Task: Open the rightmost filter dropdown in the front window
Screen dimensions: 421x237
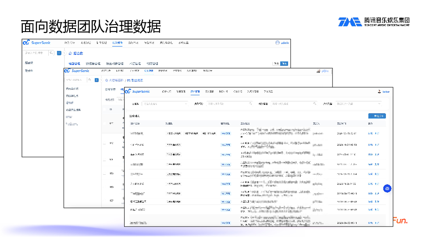Action: [x=358, y=104]
